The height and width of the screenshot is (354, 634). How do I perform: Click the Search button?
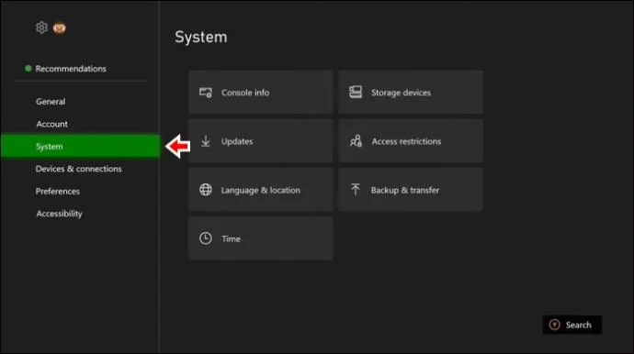click(572, 325)
